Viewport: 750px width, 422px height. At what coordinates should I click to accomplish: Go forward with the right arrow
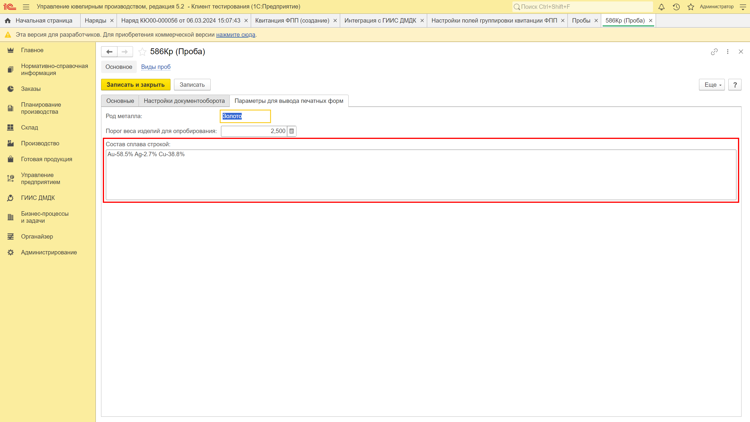(x=125, y=52)
